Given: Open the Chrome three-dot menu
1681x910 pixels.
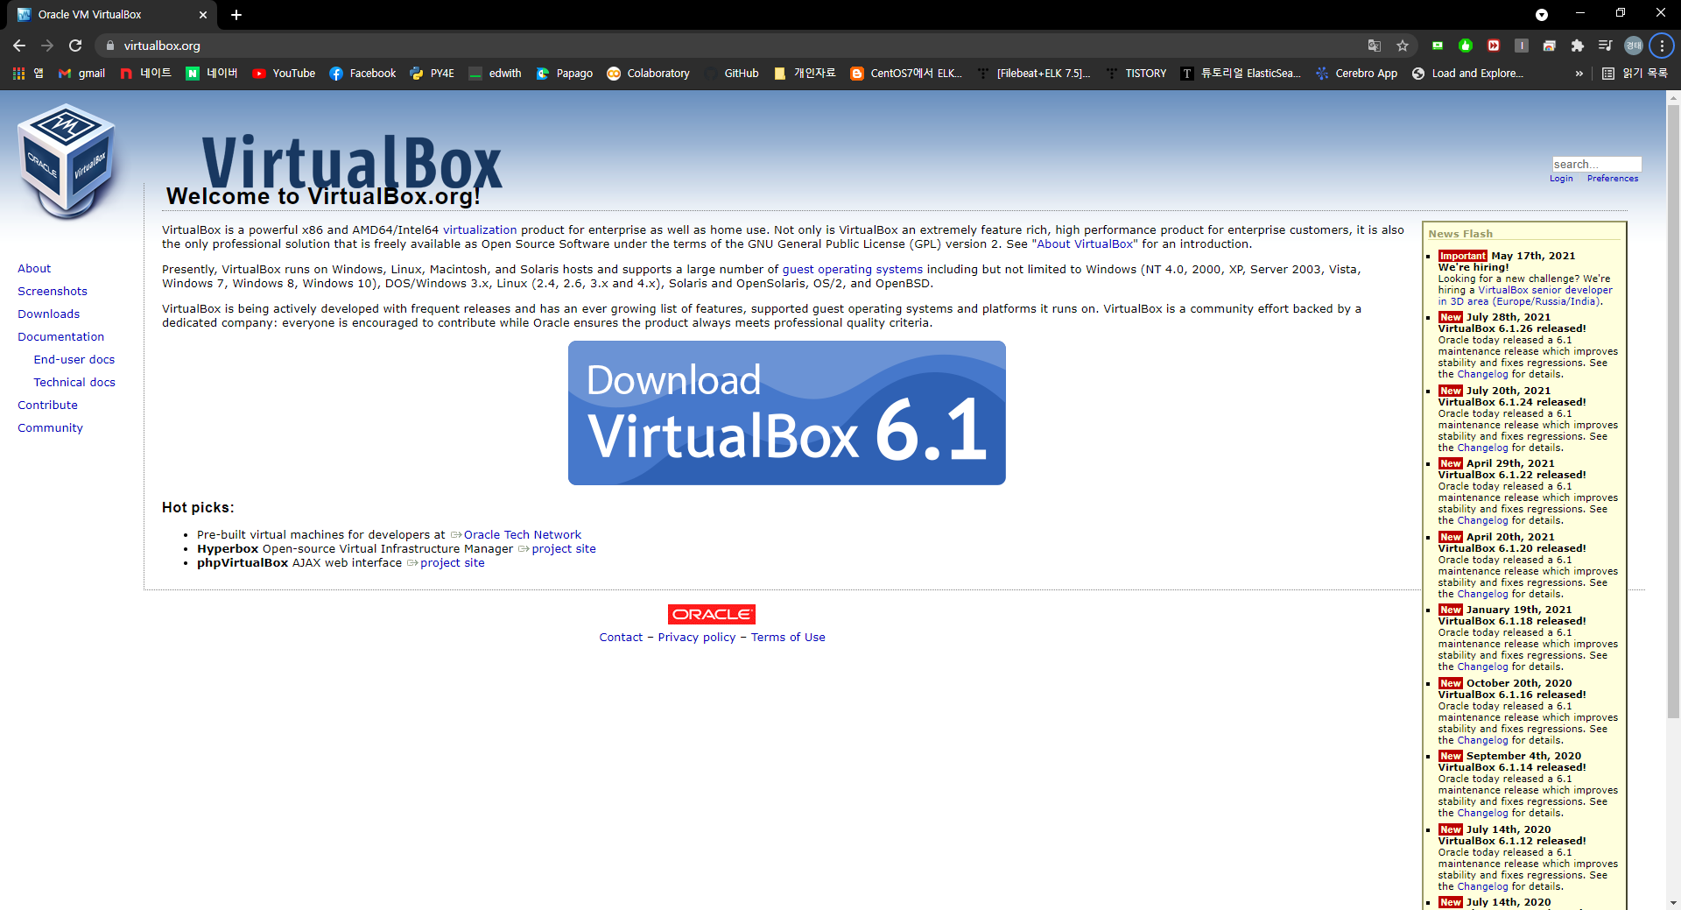Looking at the screenshot, I should [x=1662, y=46].
